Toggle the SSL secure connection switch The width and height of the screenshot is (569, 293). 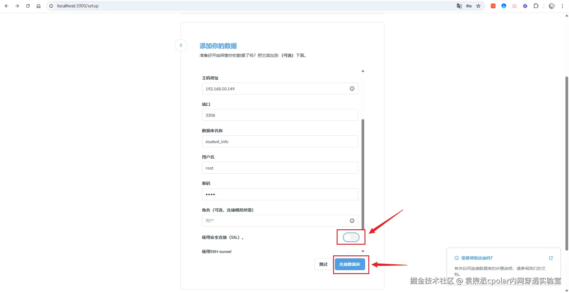[351, 237]
